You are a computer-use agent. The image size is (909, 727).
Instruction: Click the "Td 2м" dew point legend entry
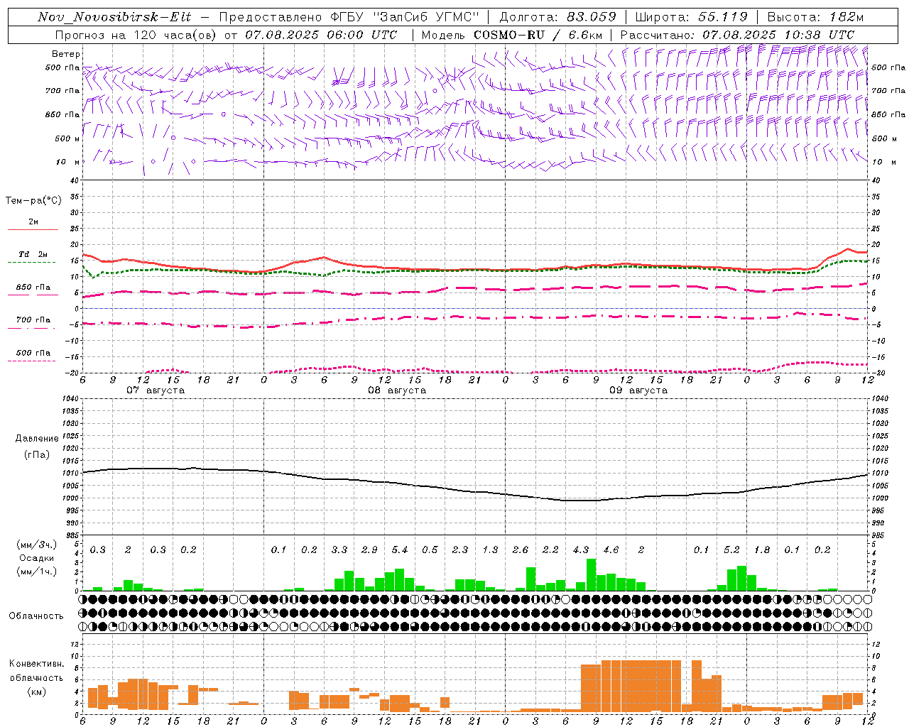click(33, 254)
